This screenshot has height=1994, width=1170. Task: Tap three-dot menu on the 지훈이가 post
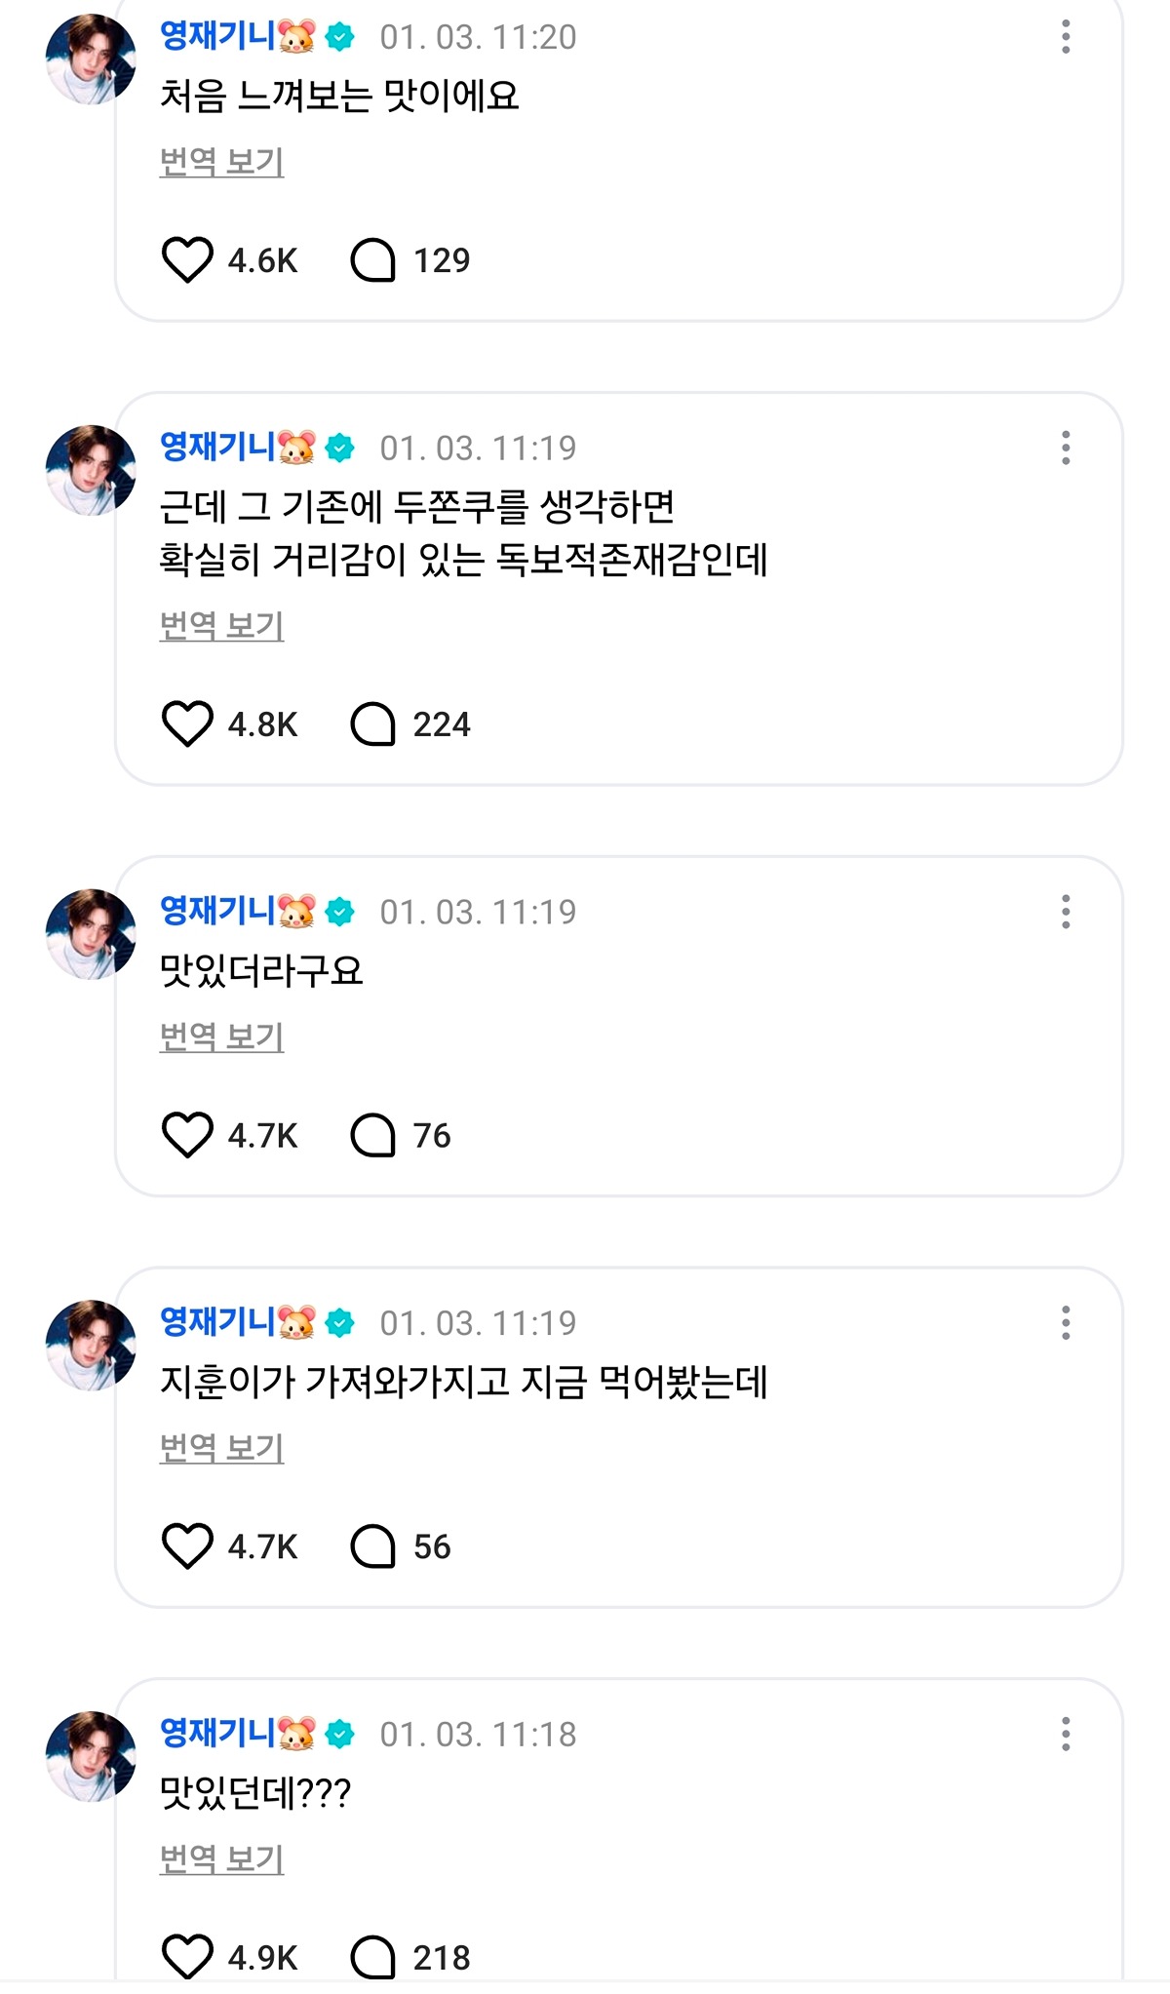click(1066, 1324)
